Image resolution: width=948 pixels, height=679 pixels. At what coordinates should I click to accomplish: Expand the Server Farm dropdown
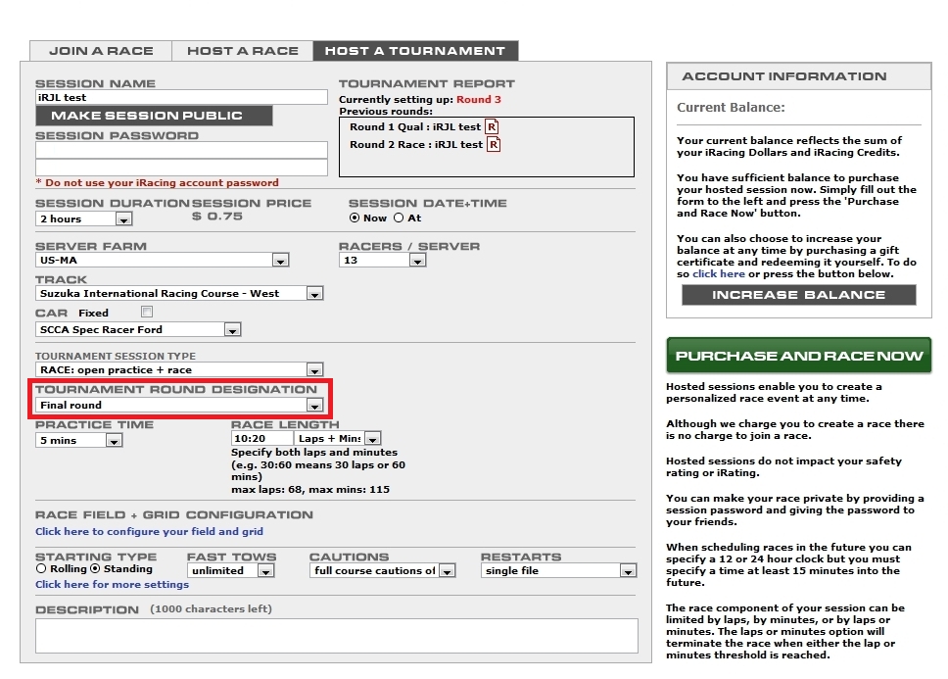[162, 260]
